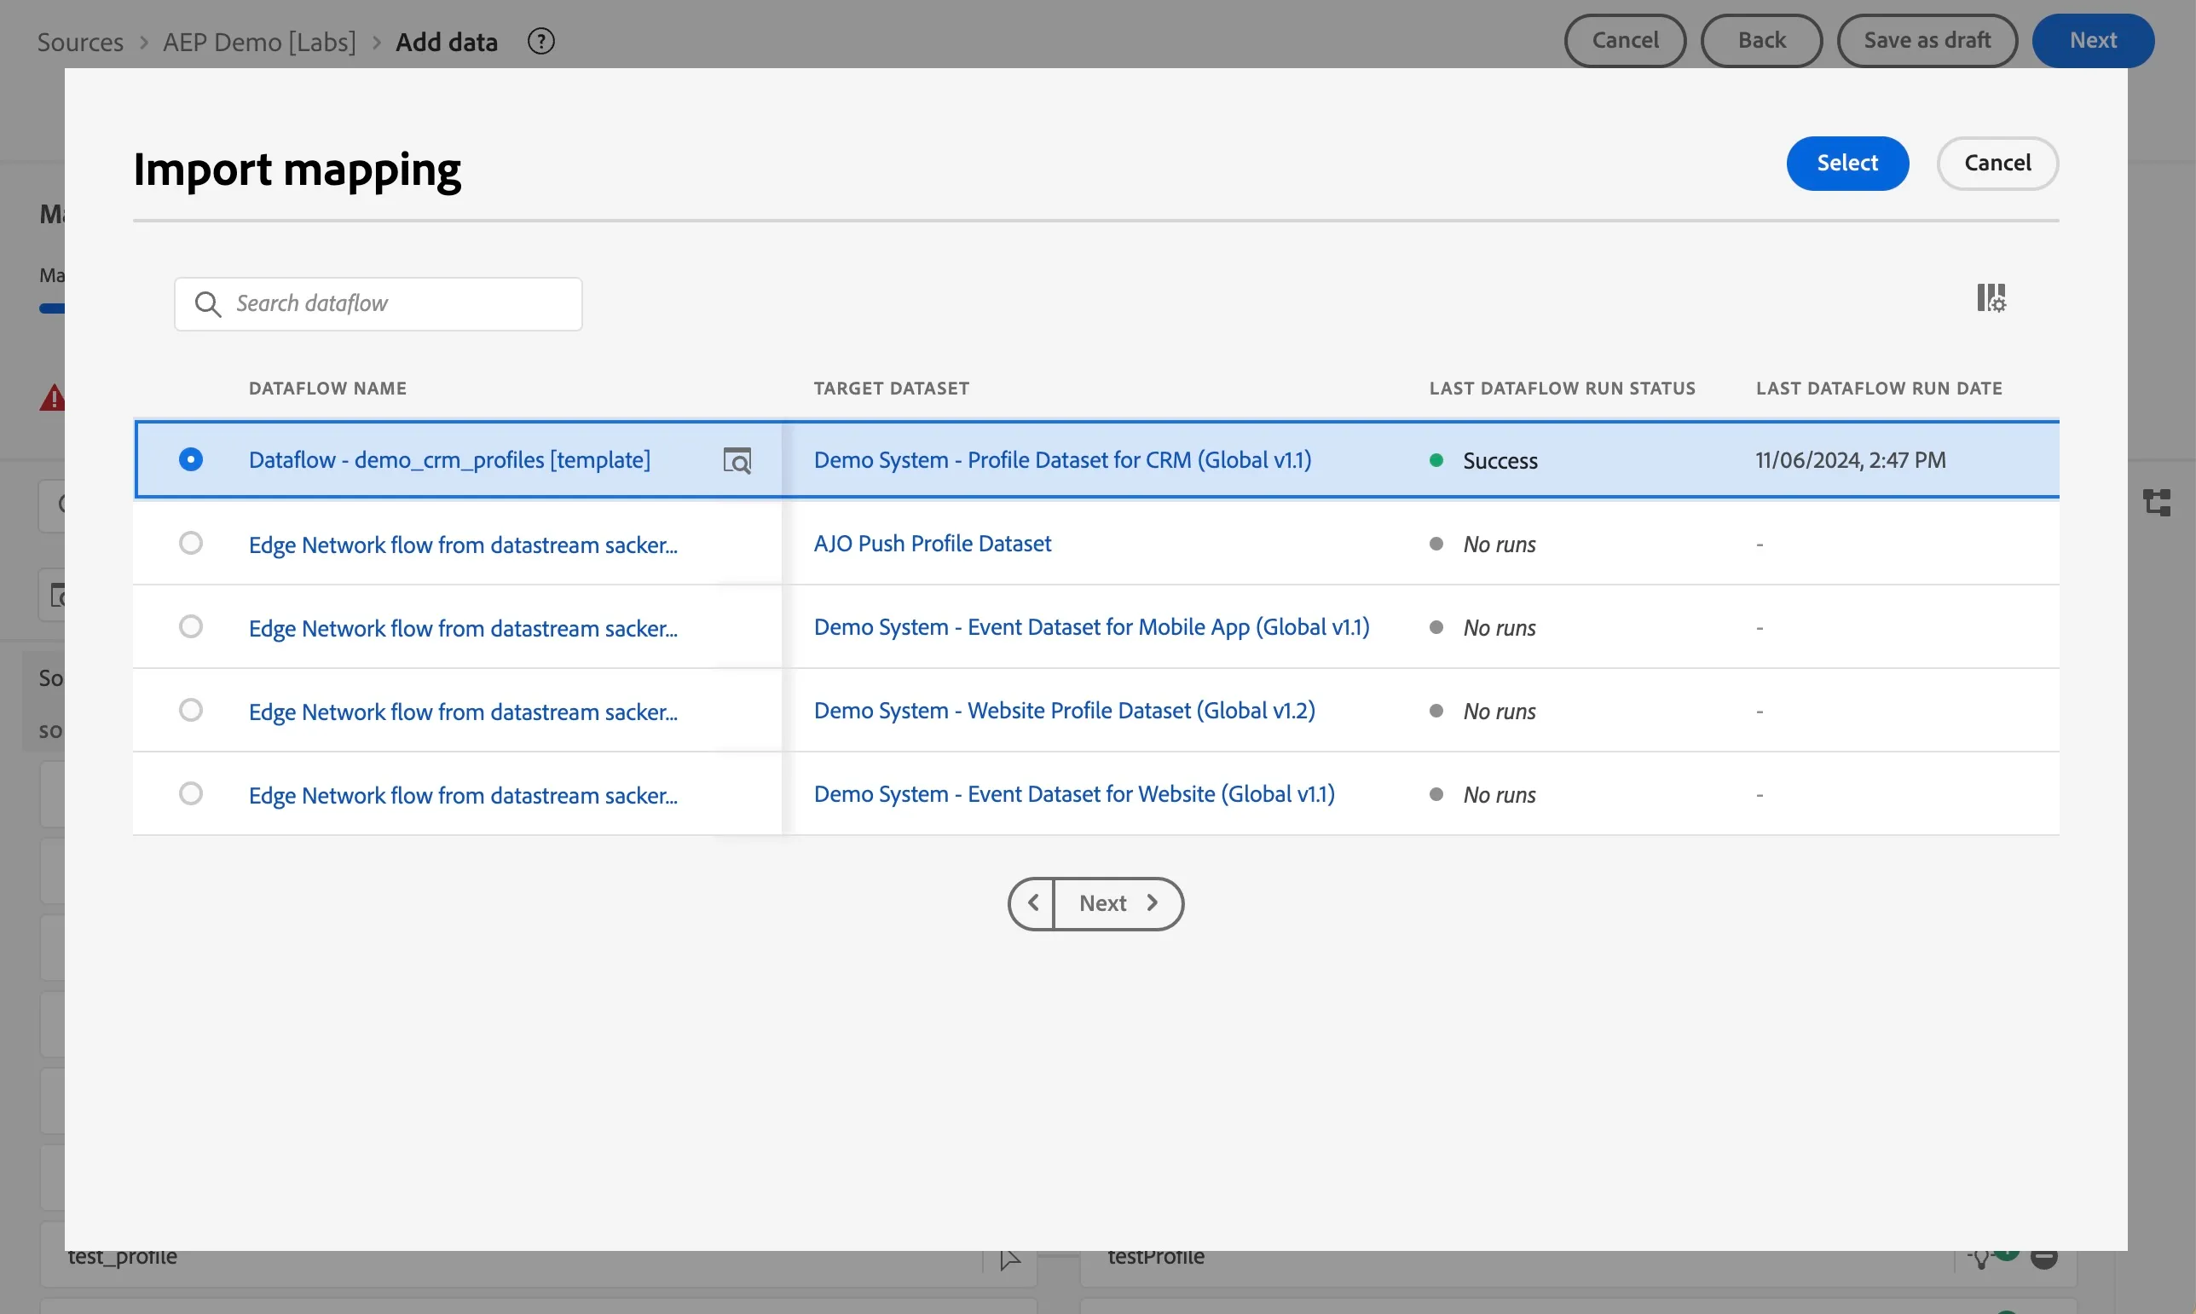Image resolution: width=2196 pixels, height=1314 pixels.
Task: Click Select to import the mapping
Action: 1847,163
